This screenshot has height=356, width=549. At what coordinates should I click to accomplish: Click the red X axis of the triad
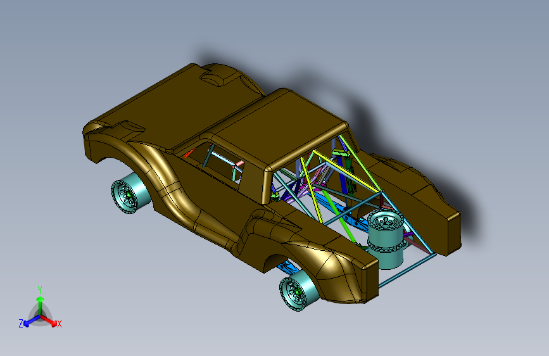click(49, 321)
